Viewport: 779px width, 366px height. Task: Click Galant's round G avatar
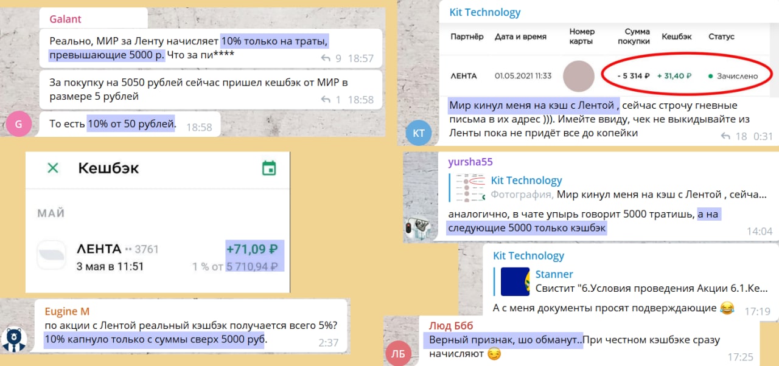click(18, 125)
